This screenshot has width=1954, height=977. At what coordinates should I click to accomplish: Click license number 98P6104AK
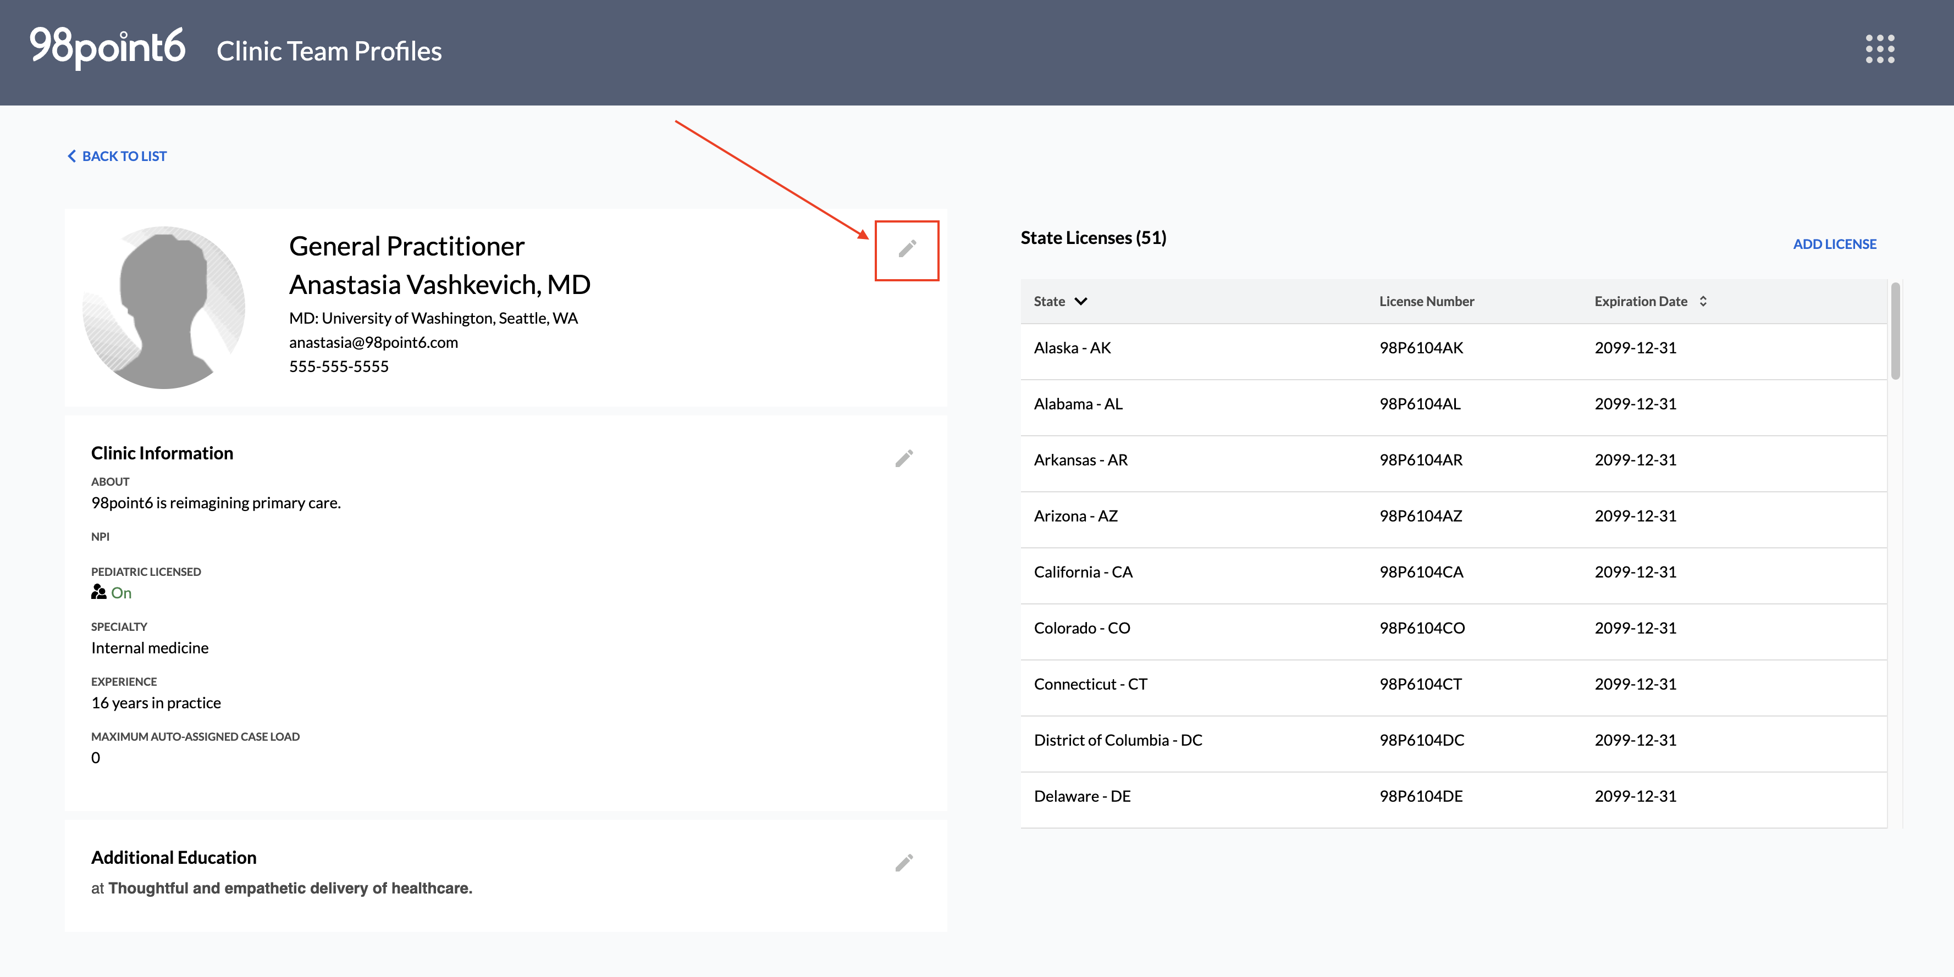point(1421,348)
